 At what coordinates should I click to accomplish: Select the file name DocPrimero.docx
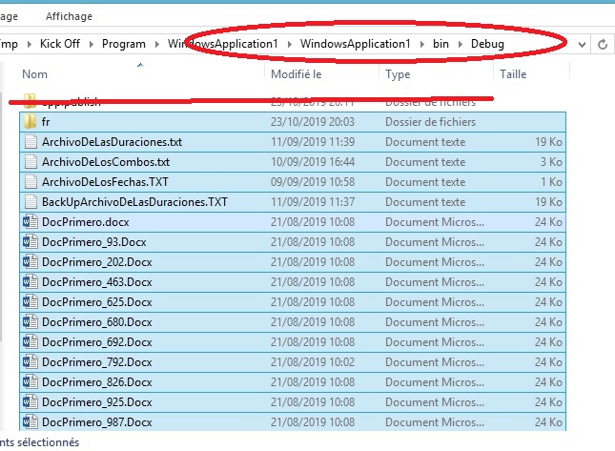pos(86,222)
